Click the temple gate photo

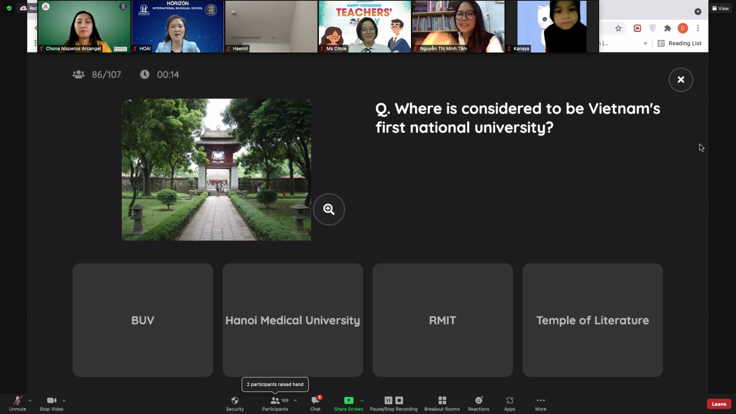point(216,170)
